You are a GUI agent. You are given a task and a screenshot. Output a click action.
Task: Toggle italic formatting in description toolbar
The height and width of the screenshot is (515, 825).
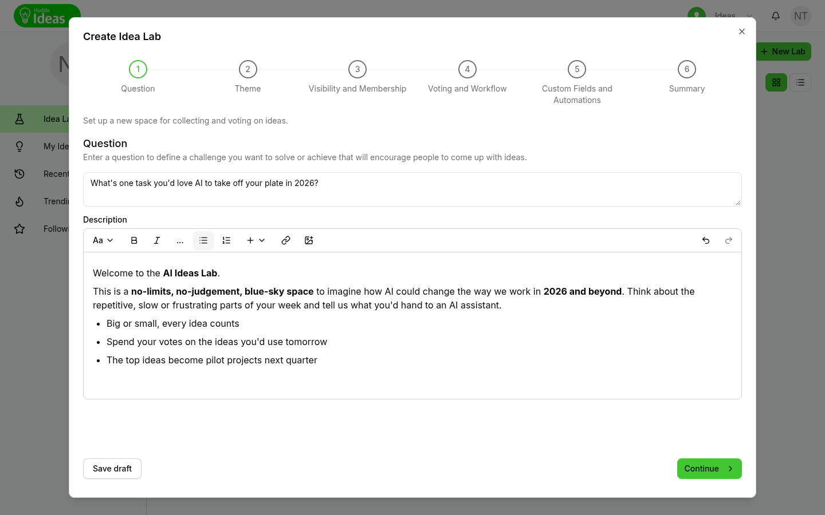157,240
